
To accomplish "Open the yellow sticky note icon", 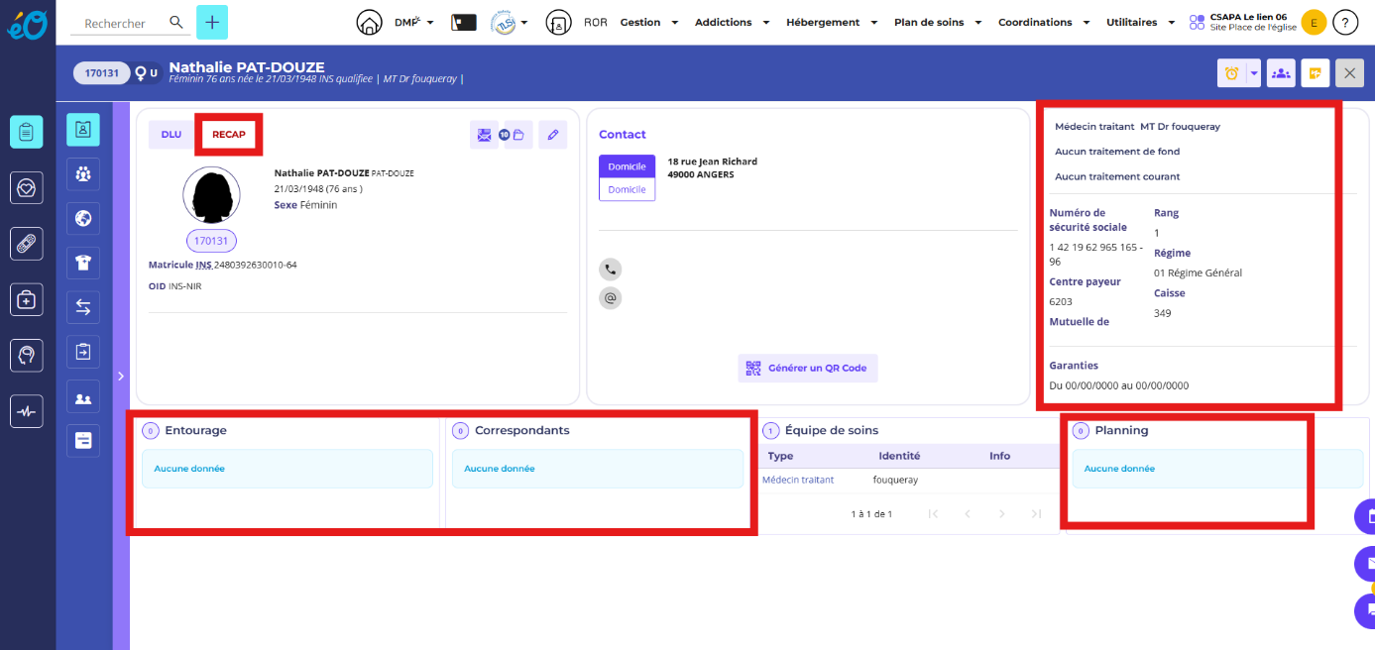I will [x=1315, y=73].
